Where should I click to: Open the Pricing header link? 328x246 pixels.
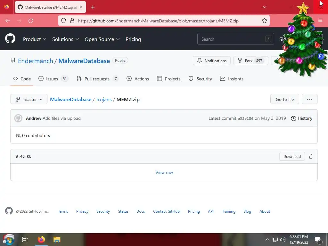(133, 39)
